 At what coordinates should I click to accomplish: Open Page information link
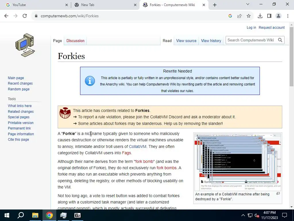tap(21, 134)
